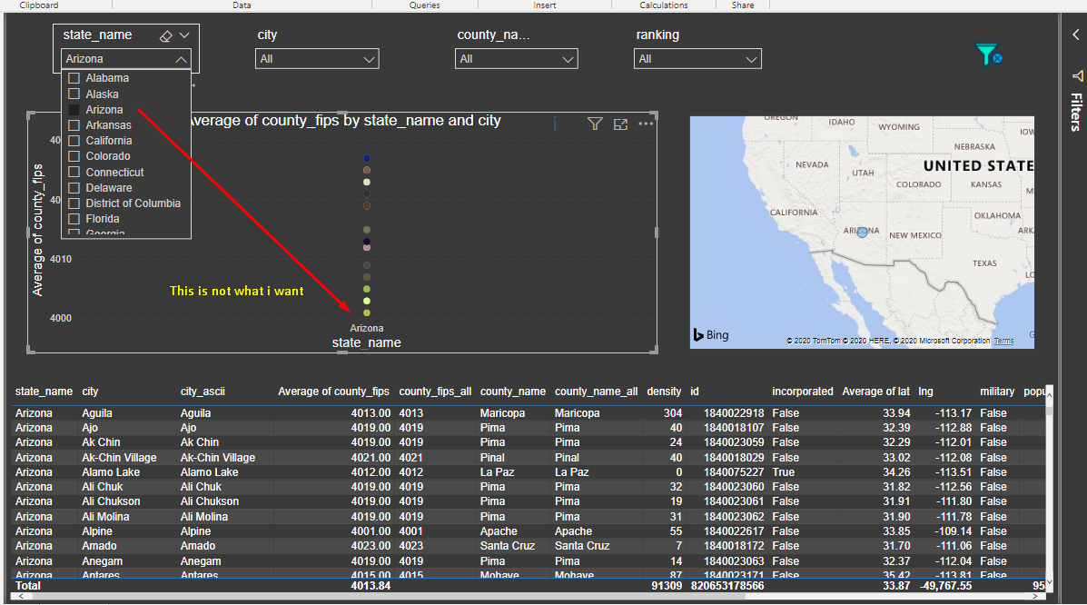Select the id value 1840022918
1087x605 pixels.
click(734, 412)
